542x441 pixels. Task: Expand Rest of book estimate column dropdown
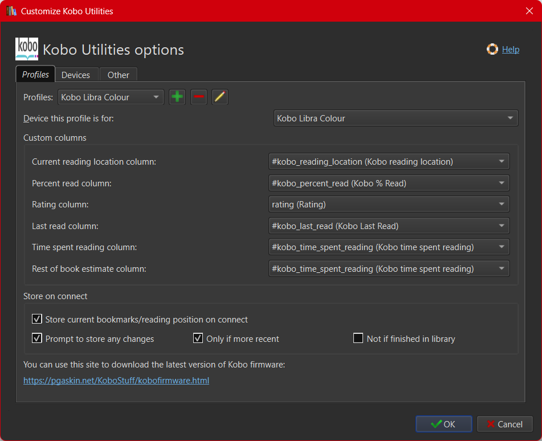tap(389, 268)
